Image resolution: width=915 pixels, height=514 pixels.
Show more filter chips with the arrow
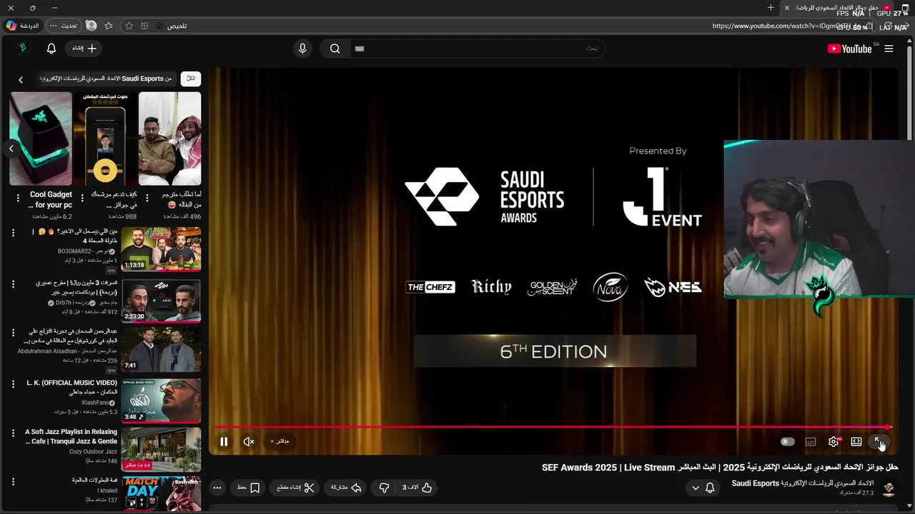(x=21, y=79)
